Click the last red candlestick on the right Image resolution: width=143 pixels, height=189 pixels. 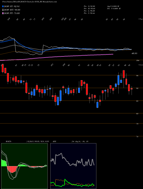point(132,89)
